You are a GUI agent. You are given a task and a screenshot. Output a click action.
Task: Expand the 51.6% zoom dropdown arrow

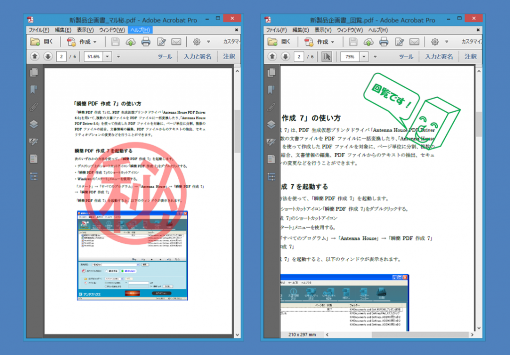tap(108, 57)
